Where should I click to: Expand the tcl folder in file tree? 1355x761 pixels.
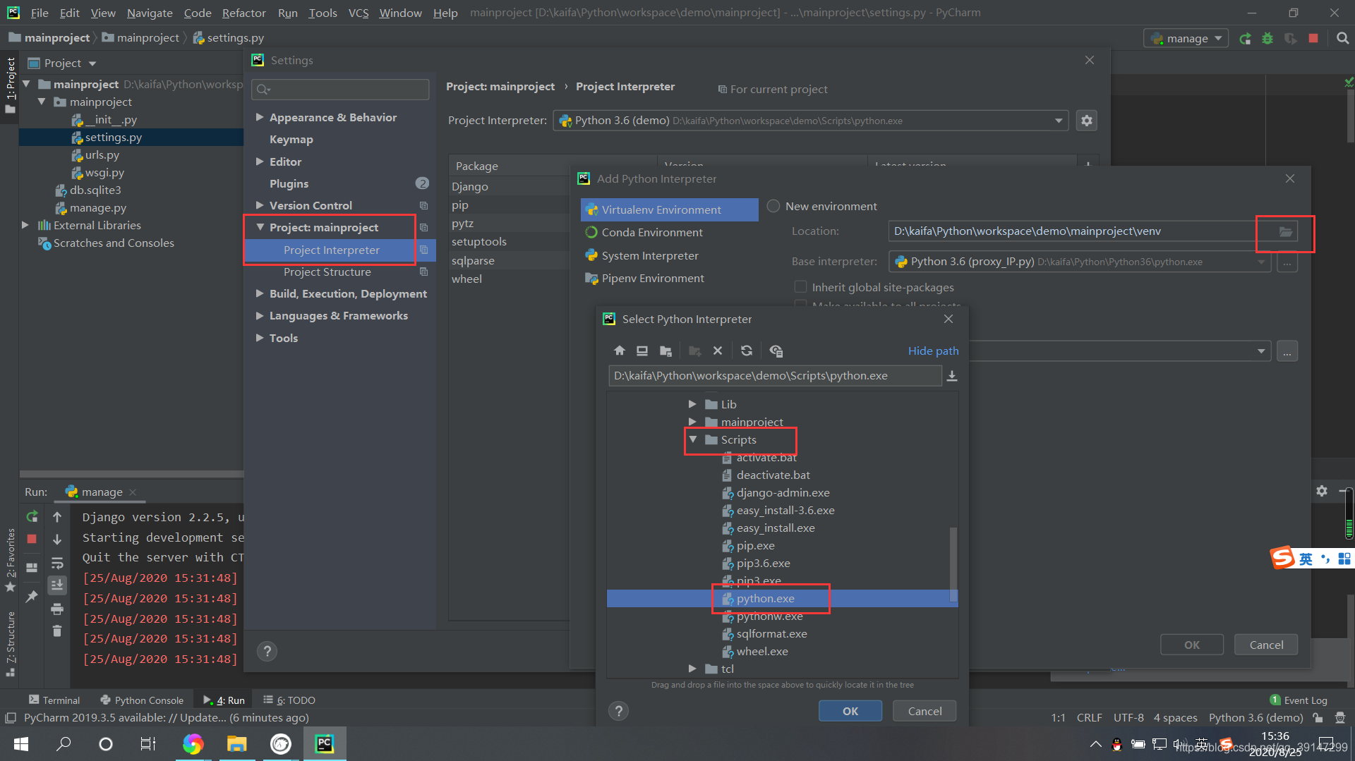pos(692,669)
